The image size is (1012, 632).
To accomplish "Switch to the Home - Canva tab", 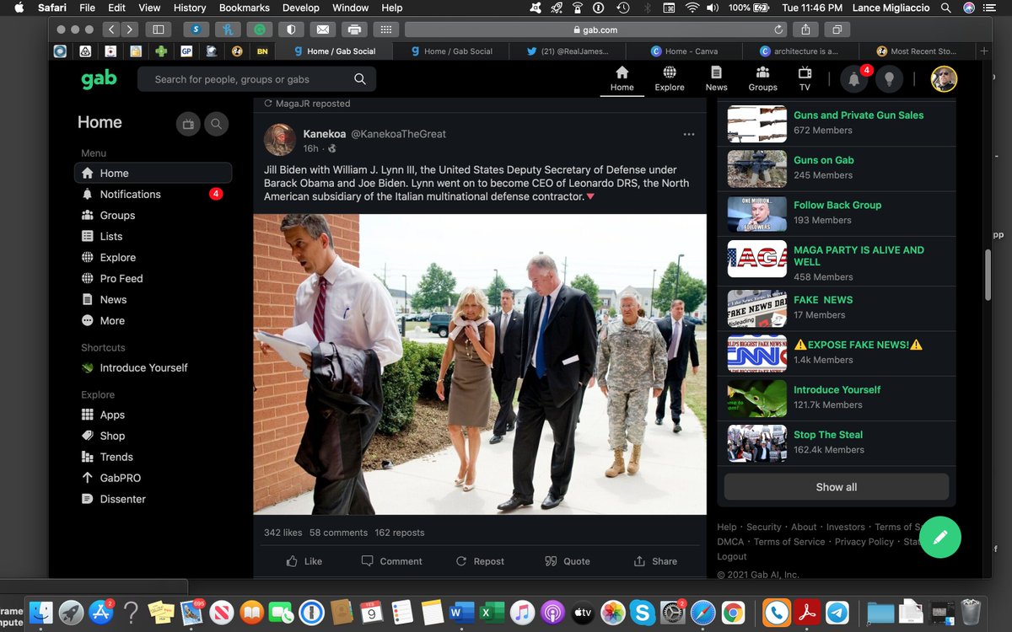I will [690, 51].
